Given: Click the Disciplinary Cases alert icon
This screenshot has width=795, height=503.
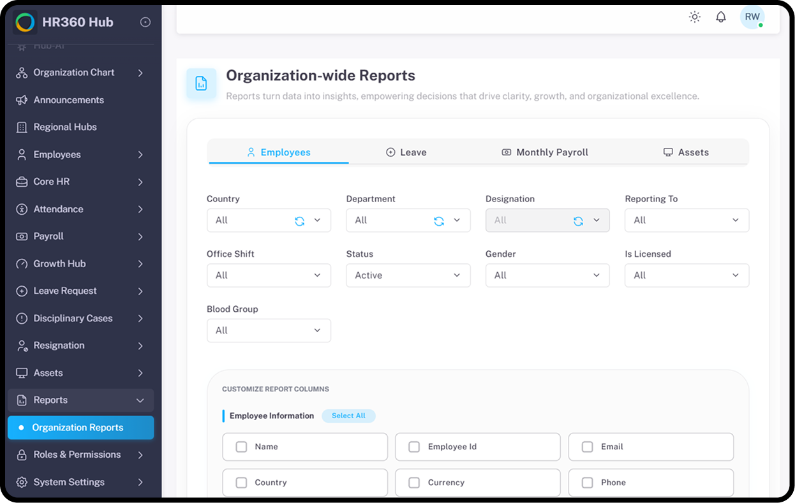Looking at the screenshot, I should pyautogui.click(x=22, y=318).
